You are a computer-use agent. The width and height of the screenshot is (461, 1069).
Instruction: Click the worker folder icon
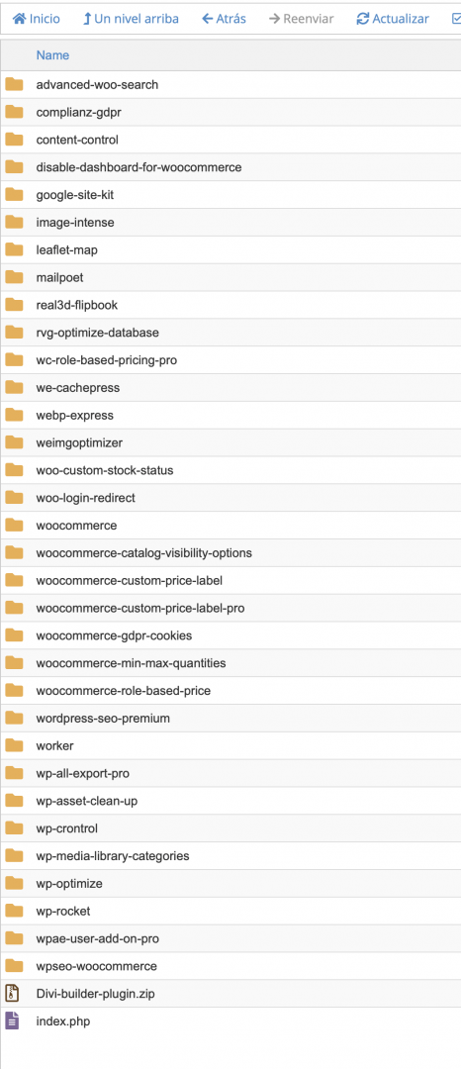pyautogui.click(x=14, y=745)
